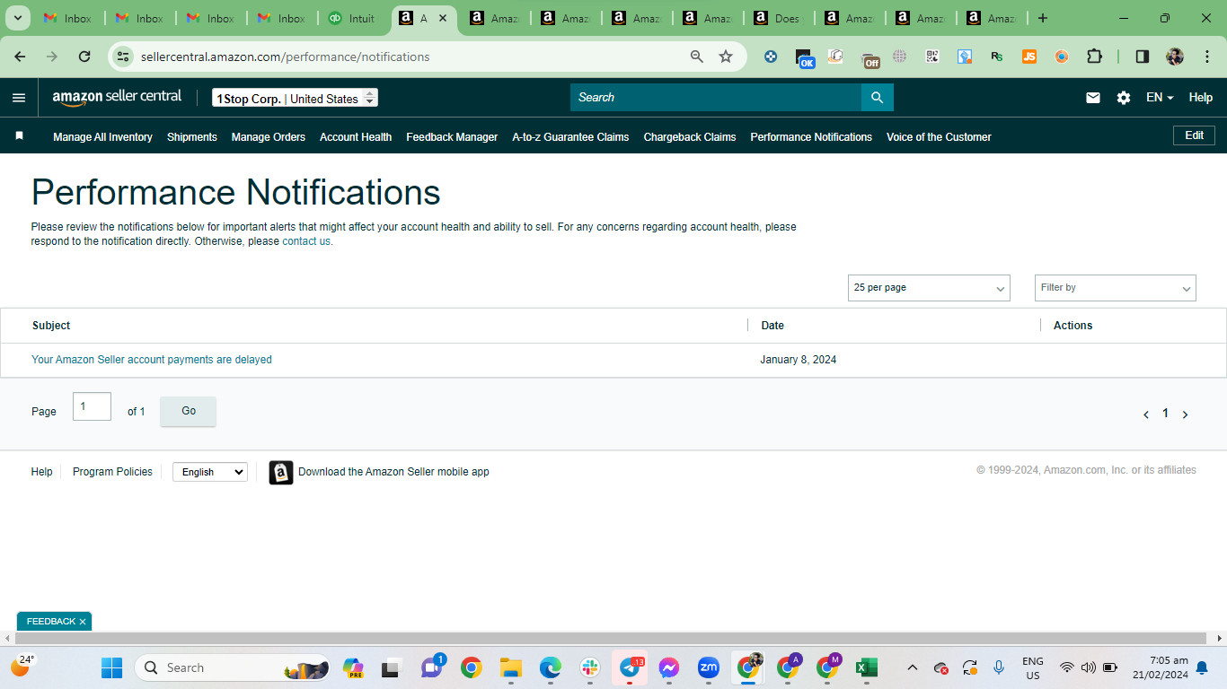
Task: Open Telegram from the taskbar
Action: [x=630, y=667]
